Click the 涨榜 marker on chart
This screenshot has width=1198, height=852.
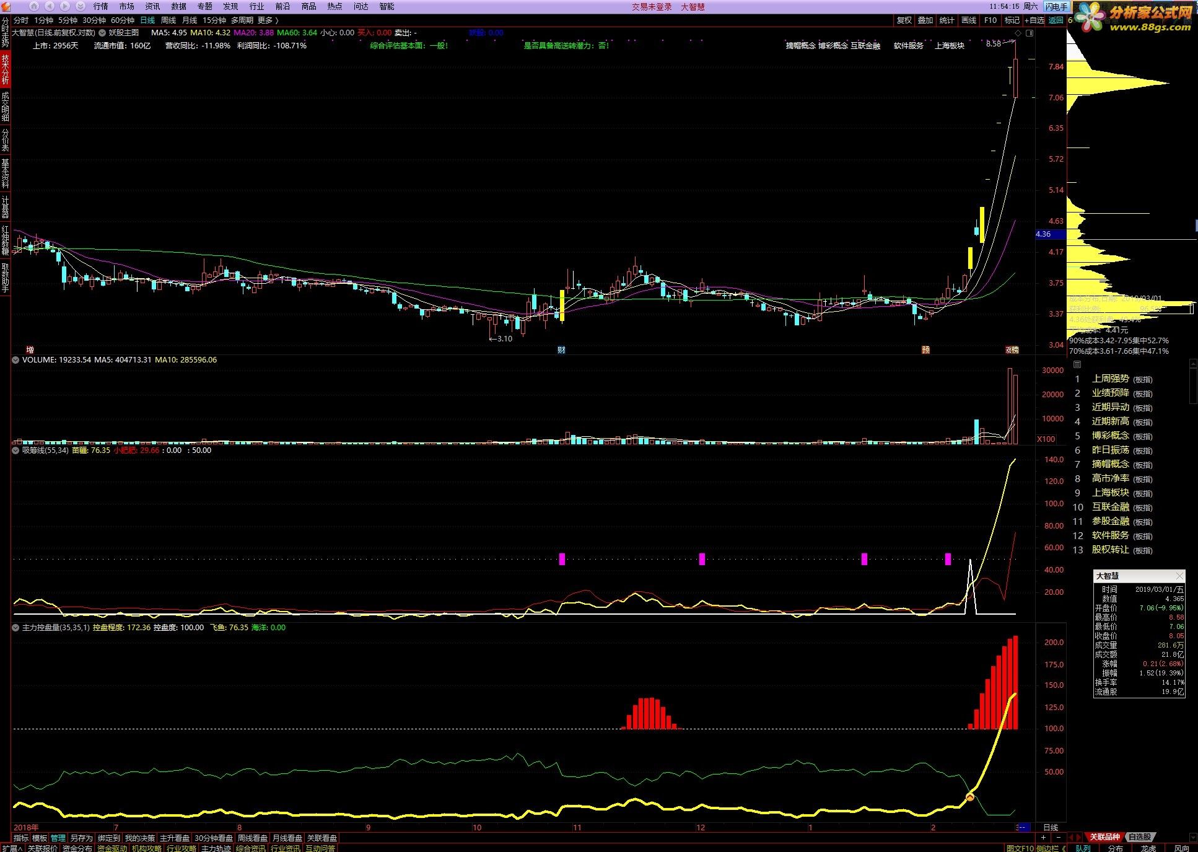(x=1012, y=350)
